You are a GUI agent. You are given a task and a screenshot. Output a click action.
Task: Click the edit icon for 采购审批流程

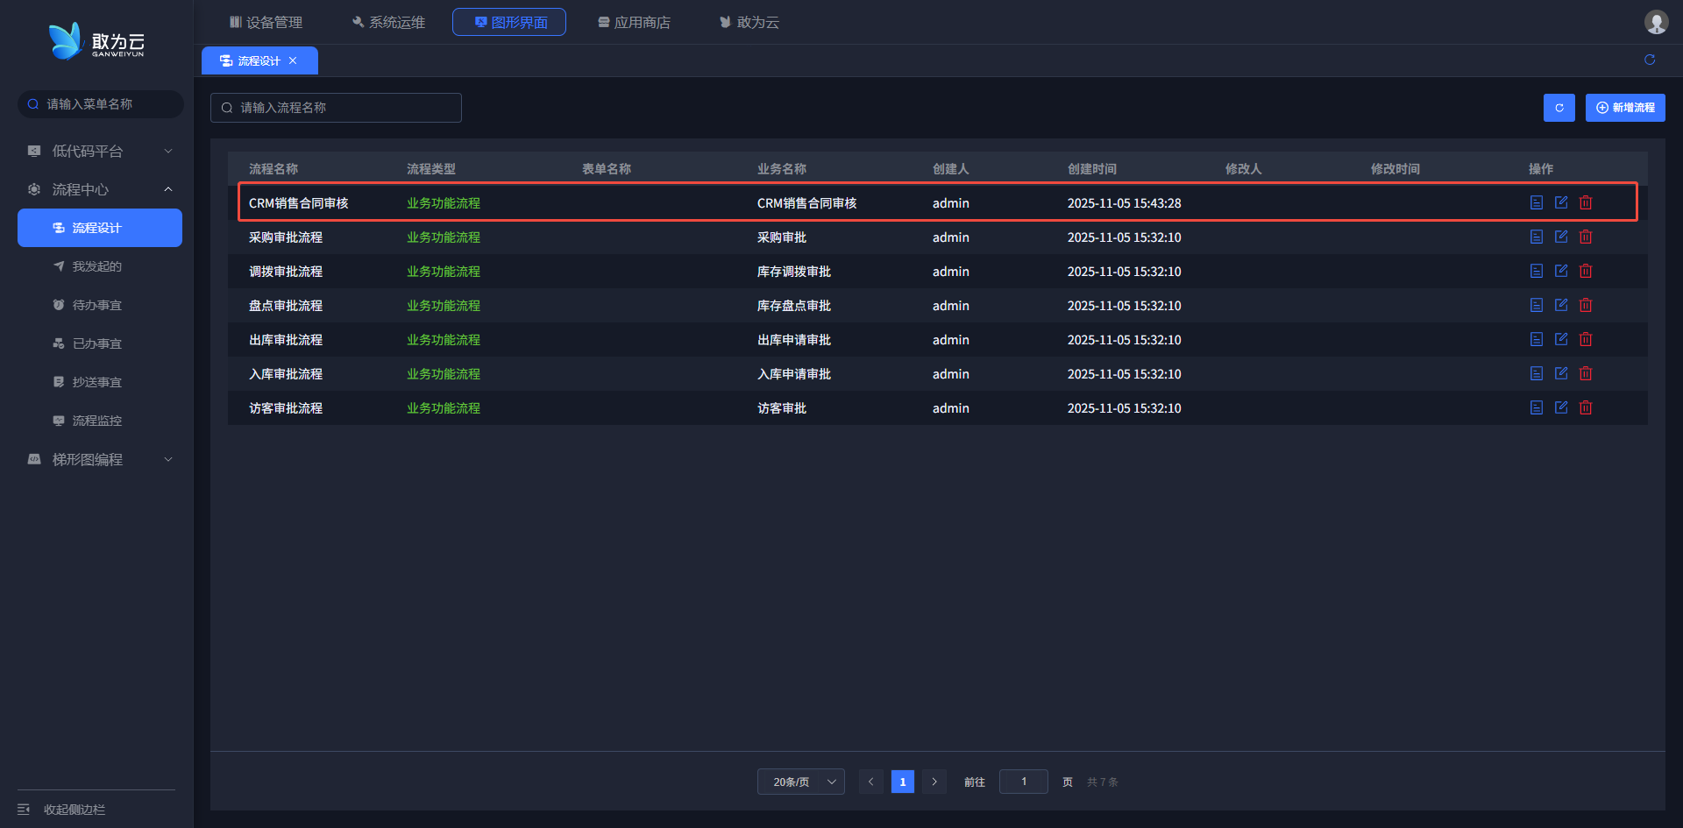pos(1561,237)
